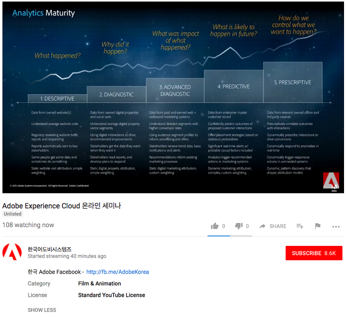Click the add to playlist icon
346x317 pixels.
coord(300,226)
